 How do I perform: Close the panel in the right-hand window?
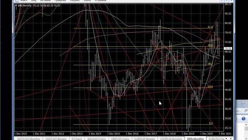(243, 102)
